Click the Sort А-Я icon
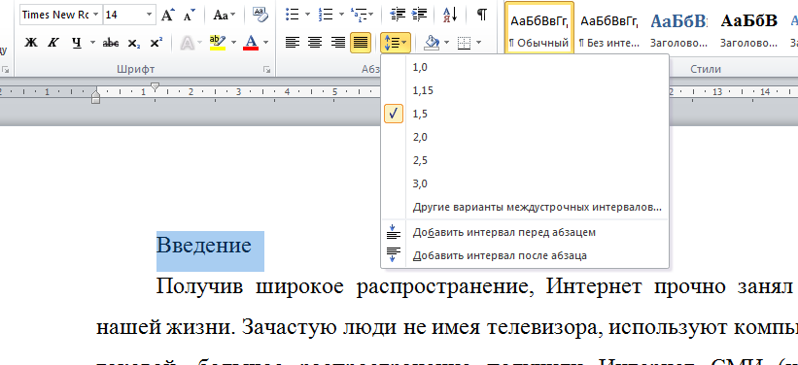Viewport: 798px width, 365px height. click(x=450, y=15)
